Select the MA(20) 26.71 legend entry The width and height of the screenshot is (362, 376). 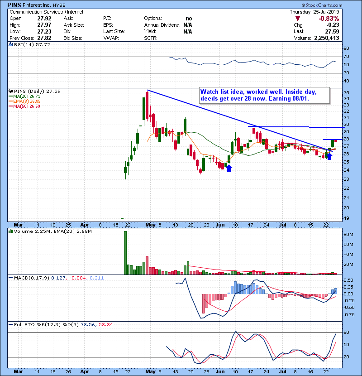[x=24, y=96]
